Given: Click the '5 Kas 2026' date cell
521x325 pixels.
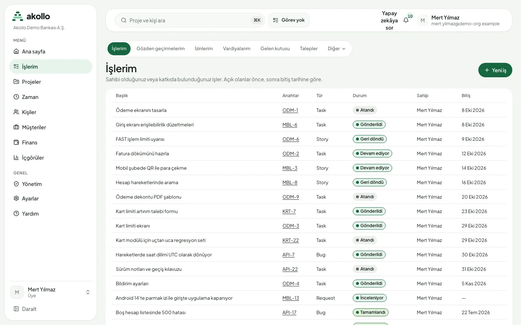Looking at the screenshot, I should (x=474, y=283).
